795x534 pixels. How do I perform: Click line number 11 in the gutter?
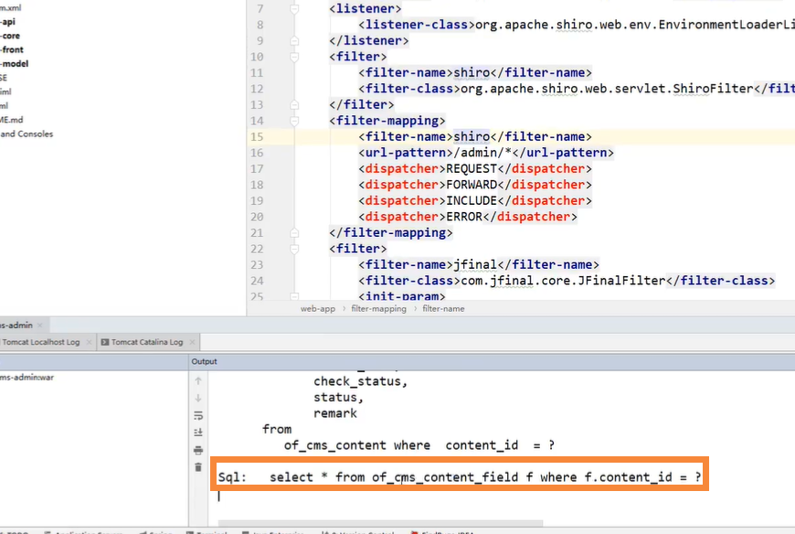(257, 73)
